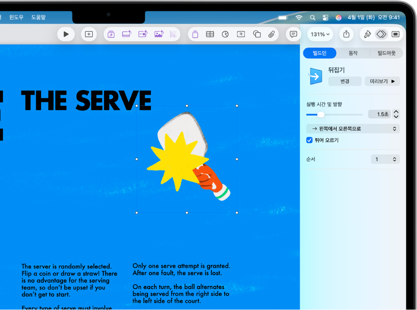The height and width of the screenshot is (310, 417).
Task: Open the 131% zoom dropdown
Action: point(320,34)
